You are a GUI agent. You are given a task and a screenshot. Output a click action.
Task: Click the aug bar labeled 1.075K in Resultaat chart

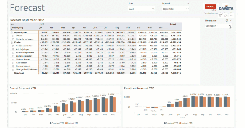pyautogui.click(x=193, y=102)
